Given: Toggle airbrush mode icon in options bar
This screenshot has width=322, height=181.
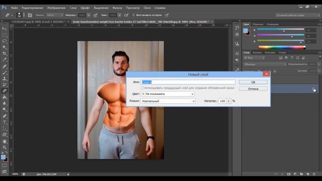Looking at the screenshot, I should point(126,15).
